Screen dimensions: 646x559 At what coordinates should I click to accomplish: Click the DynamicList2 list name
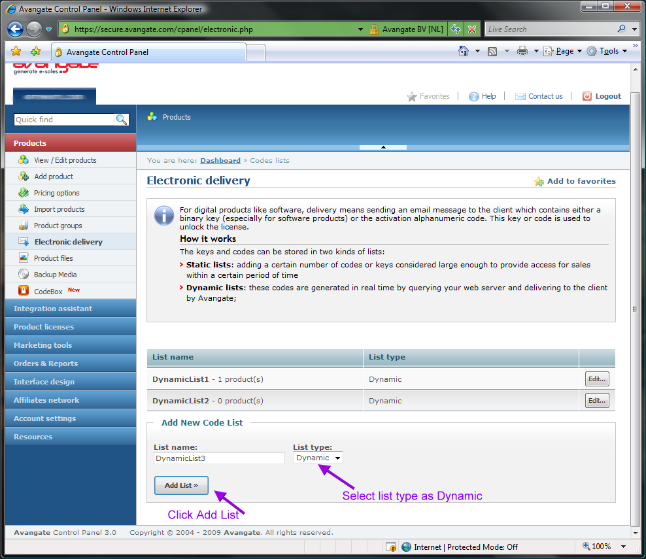[180, 400]
